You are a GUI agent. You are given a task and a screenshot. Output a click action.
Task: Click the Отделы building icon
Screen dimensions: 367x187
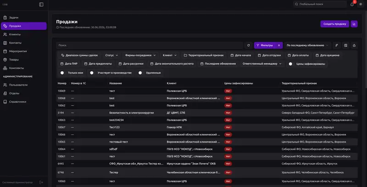tap(5, 93)
